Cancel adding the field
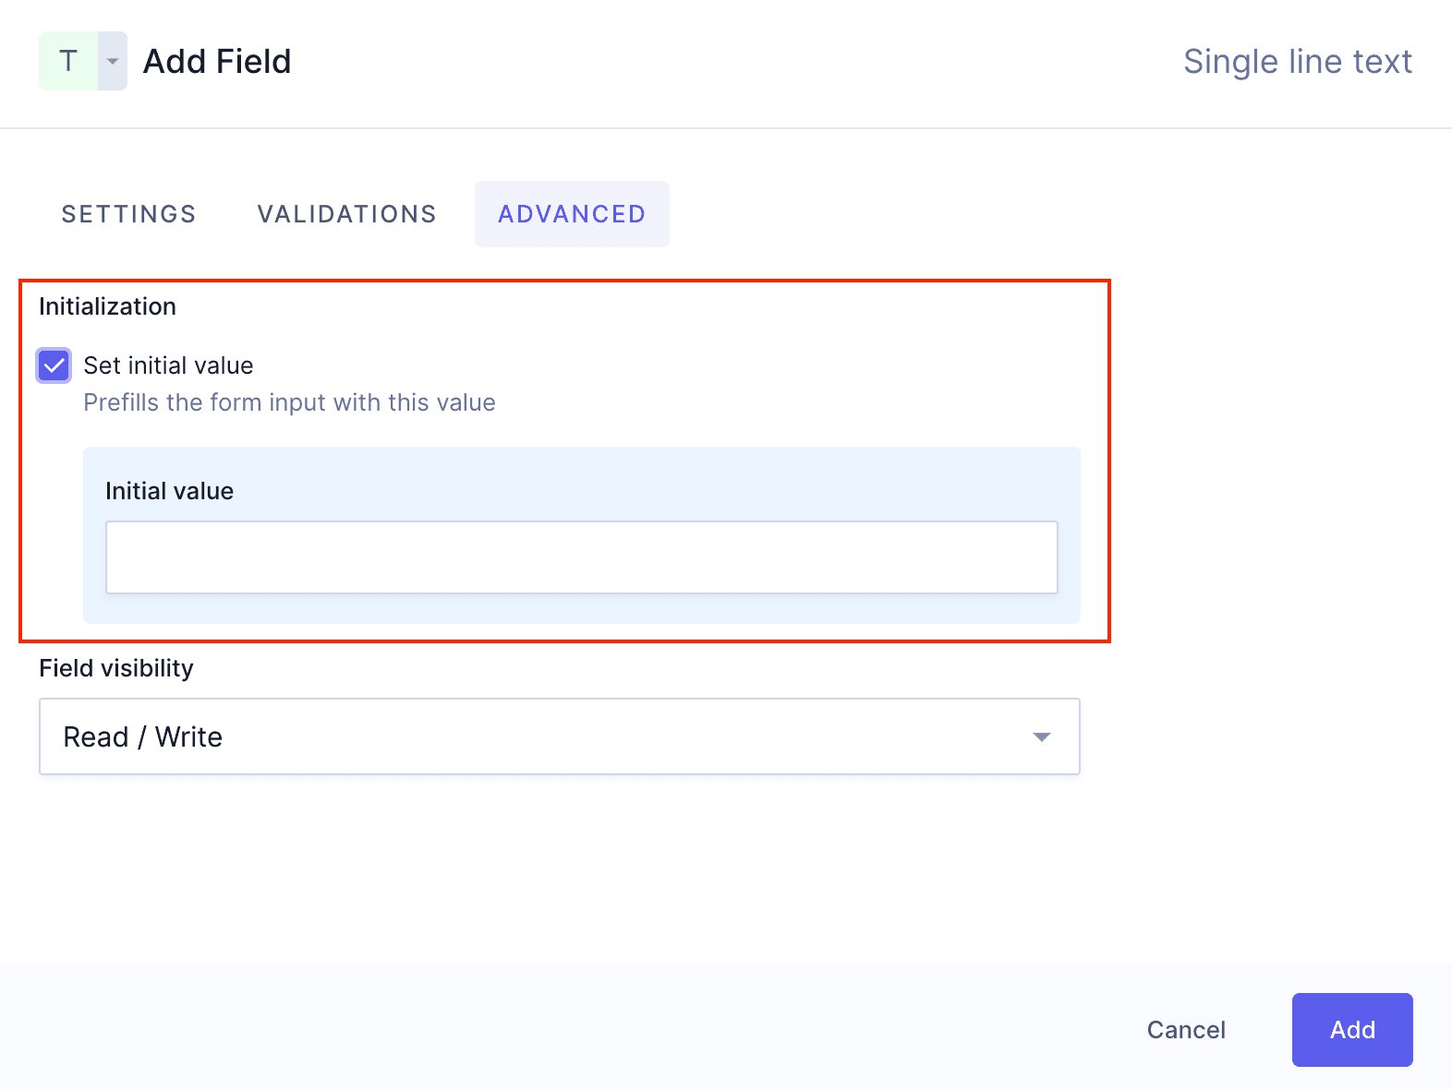Viewport: 1452px width, 1089px height. pos(1186,1030)
